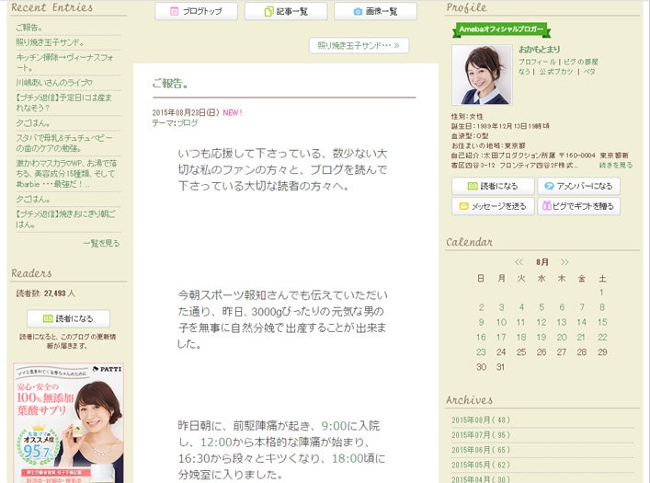This screenshot has width=650, height=483.
Task: Select calendar date 7
Action: tap(582, 307)
